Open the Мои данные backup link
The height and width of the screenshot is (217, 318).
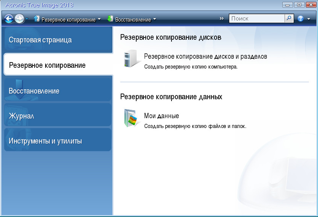pos(161,116)
